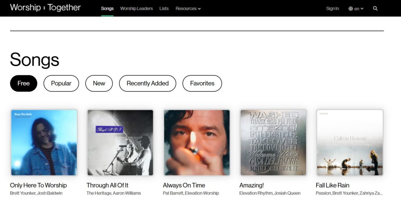
Task: Open Fall Like Rain album cover
Action: coord(350,143)
